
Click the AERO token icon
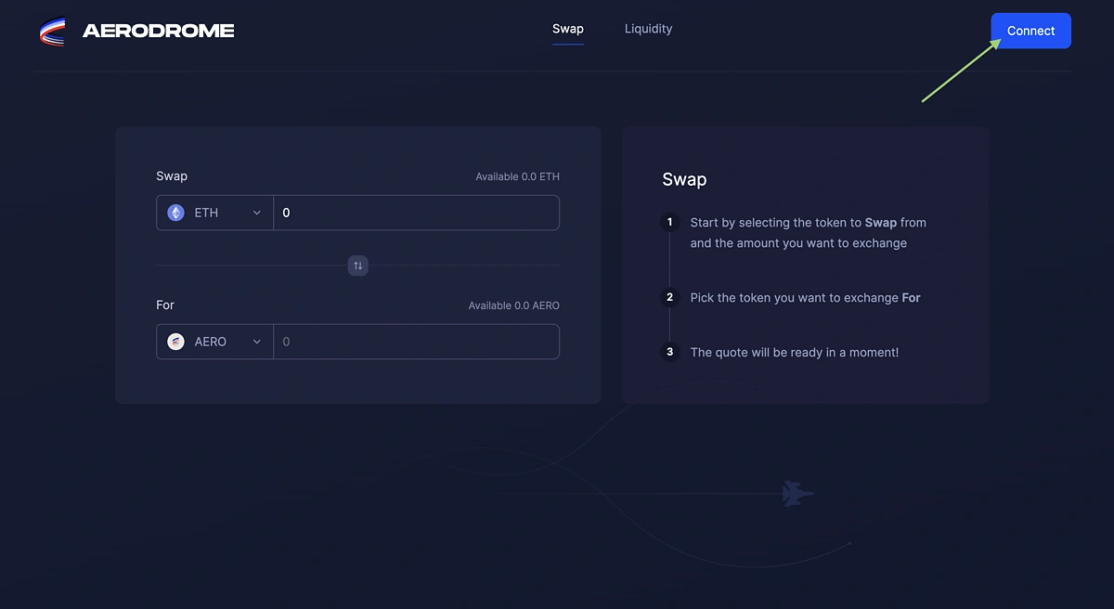[x=175, y=342]
